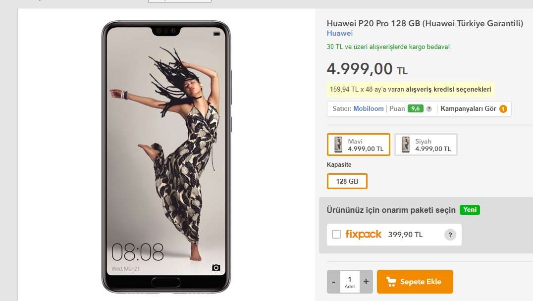Viewport: 533px width, 301px height.
Task: Click the large Huawei P20 Pro product image
Action: [x=166, y=156]
